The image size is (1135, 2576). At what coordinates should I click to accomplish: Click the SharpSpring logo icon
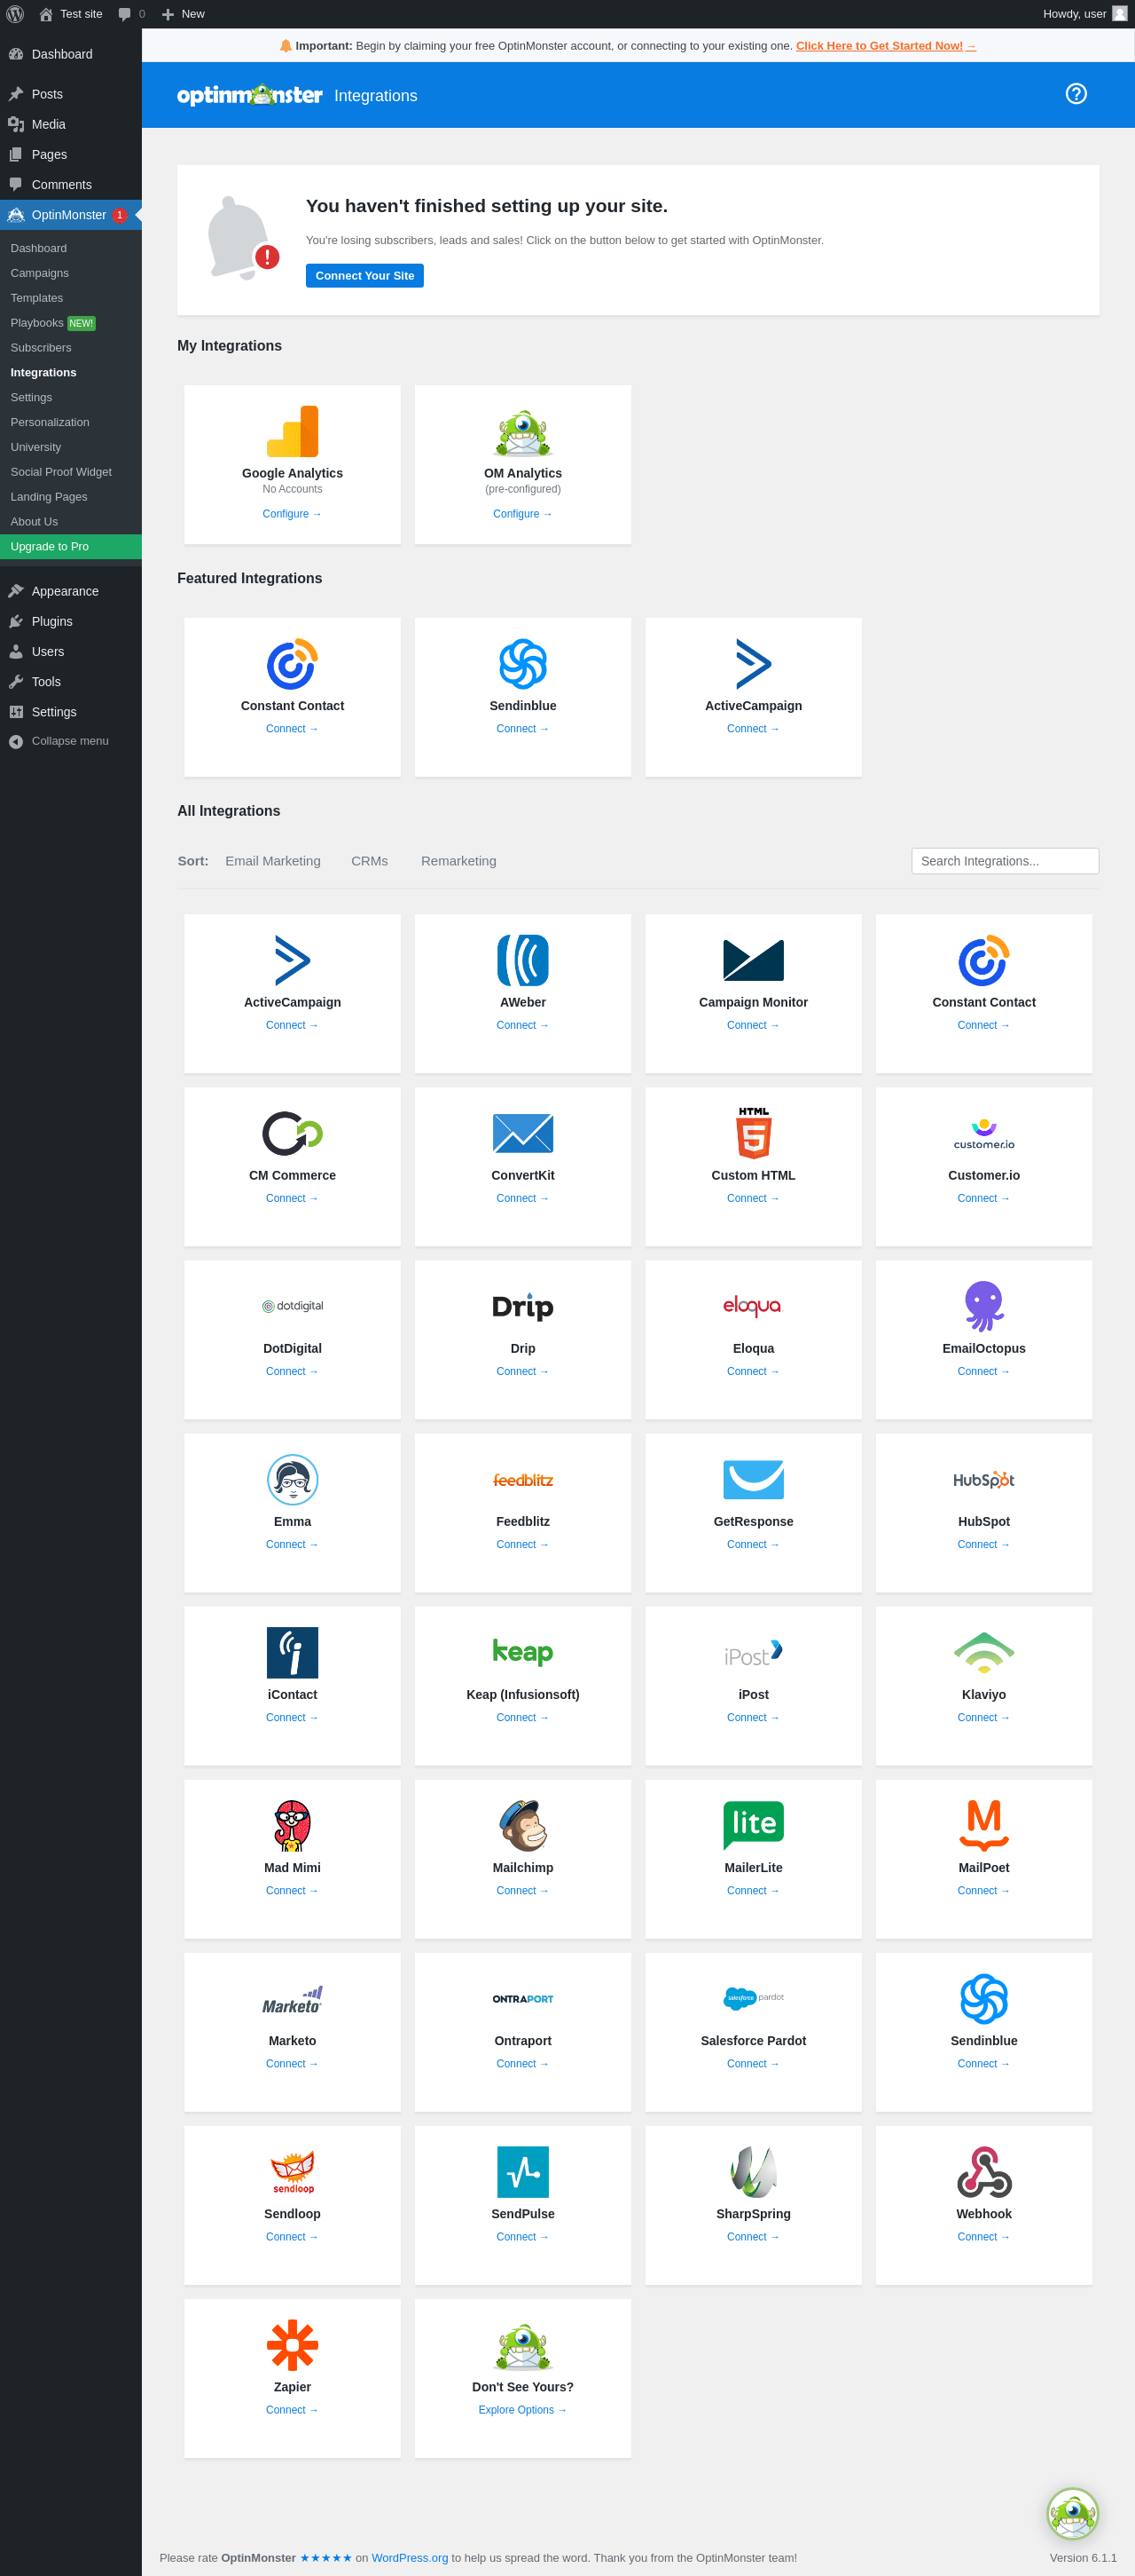[754, 2171]
